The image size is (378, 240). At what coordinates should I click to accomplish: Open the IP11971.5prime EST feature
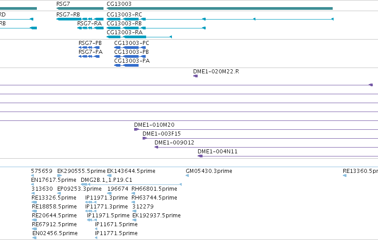coord(92,220)
